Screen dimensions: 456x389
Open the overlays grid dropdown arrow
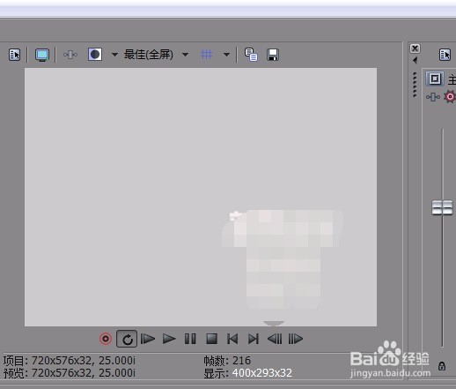coord(226,55)
